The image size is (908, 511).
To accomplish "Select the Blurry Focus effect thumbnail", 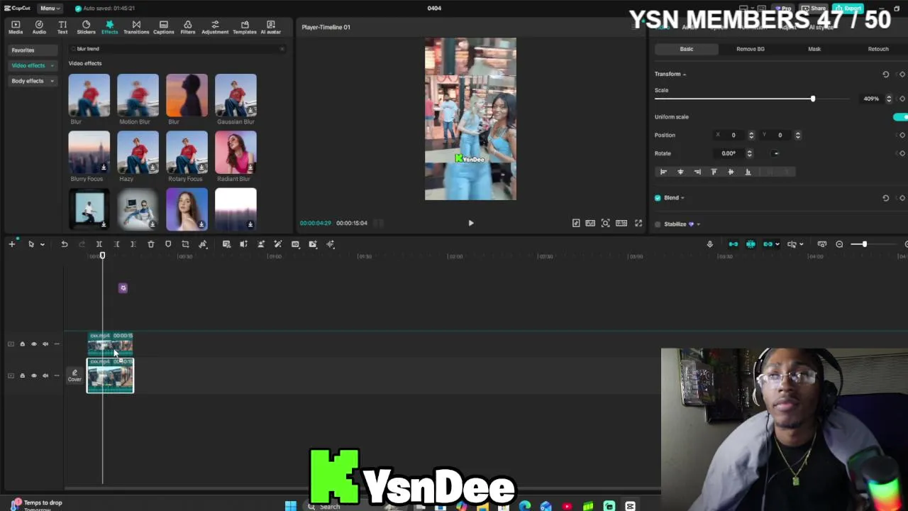I will [89, 152].
